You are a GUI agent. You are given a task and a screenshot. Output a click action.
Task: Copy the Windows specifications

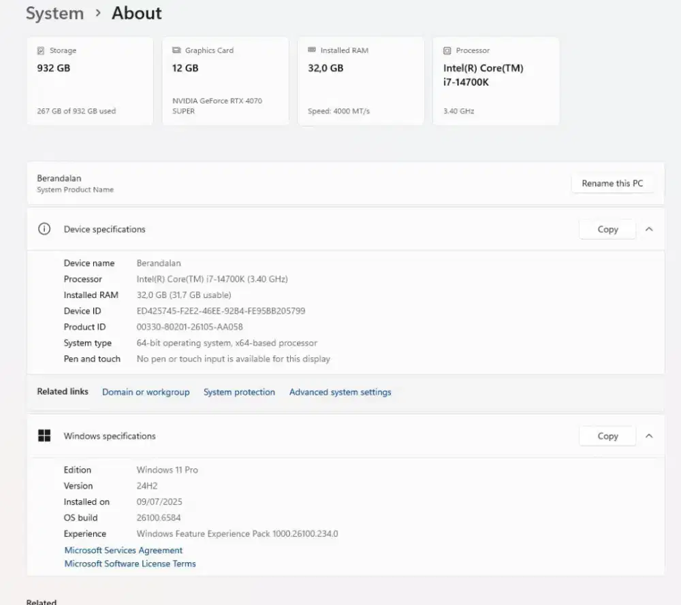[607, 436]
